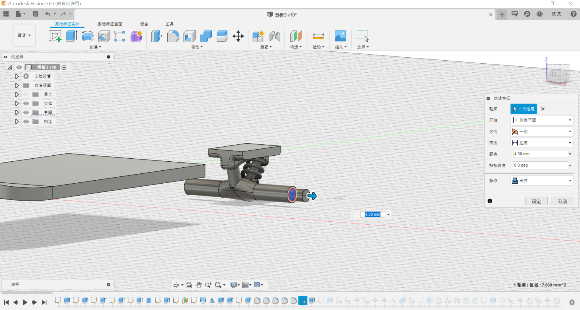Toggle visibility of 实体 folder
Screen dimensions: 580x310
click(x=26, y=103)
